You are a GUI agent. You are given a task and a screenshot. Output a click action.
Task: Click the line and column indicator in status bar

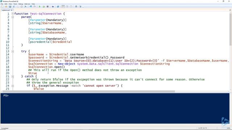pyautogui.click(x=202, y=128)
